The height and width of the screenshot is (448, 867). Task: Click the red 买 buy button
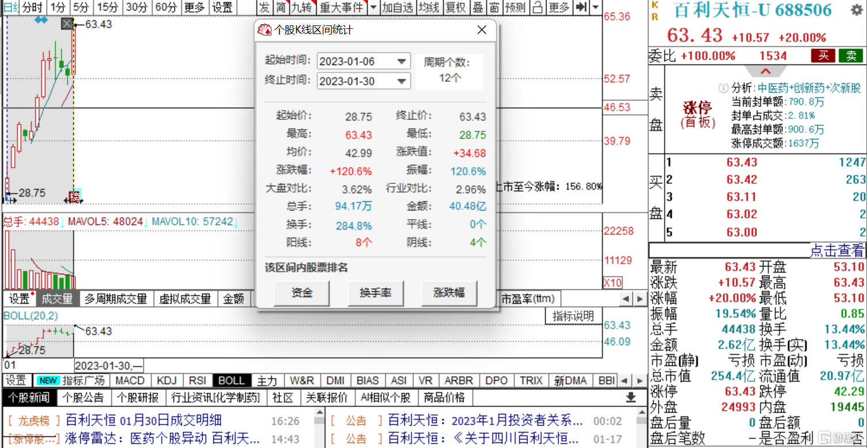(823, 56)
